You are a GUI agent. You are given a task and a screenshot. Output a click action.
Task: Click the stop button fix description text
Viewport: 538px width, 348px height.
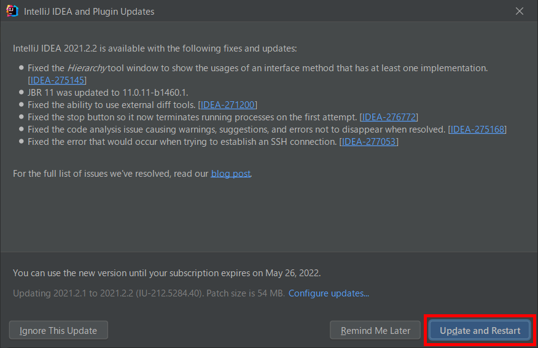[192, 117]
